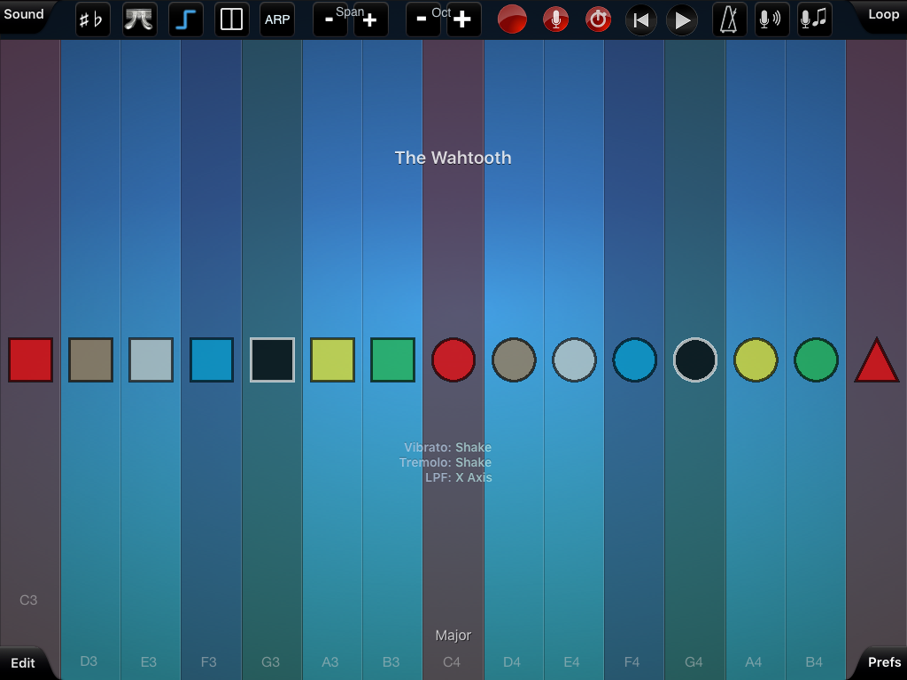
Task: Raise the octave with Oct plus
Action: (463, 20)
